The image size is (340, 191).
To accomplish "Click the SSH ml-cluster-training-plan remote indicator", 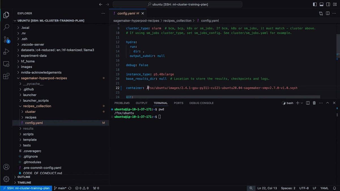I will click(26, 188).
